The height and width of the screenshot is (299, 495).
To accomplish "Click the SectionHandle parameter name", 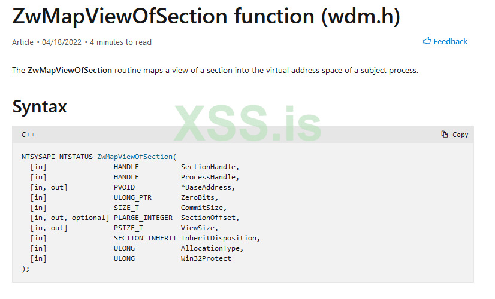I will point(210,167).
